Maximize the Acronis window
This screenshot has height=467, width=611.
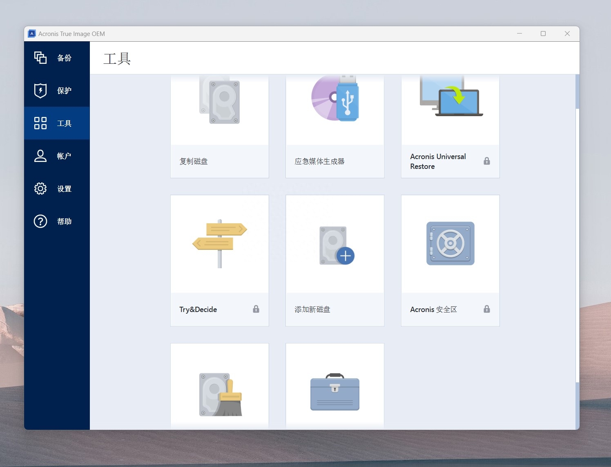(543, 34)
